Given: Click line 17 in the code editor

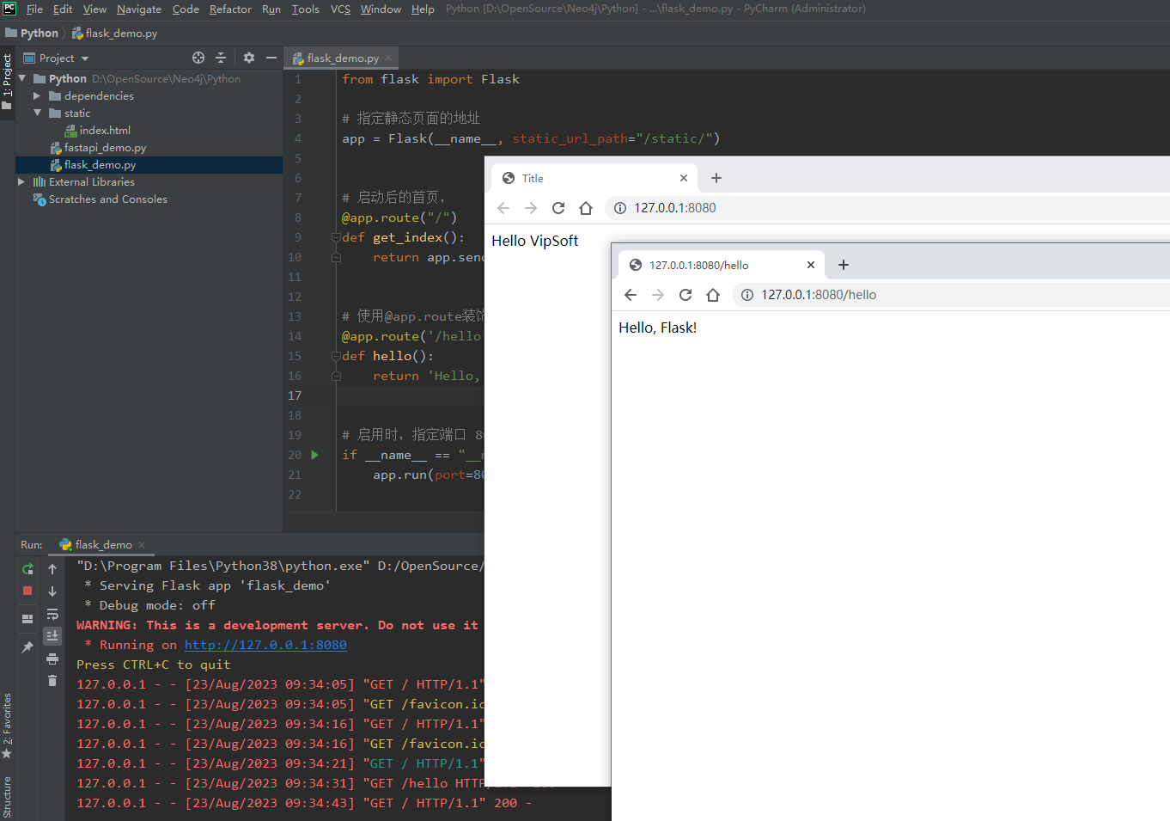Looking at the screenshot, I should coord(411,395).
